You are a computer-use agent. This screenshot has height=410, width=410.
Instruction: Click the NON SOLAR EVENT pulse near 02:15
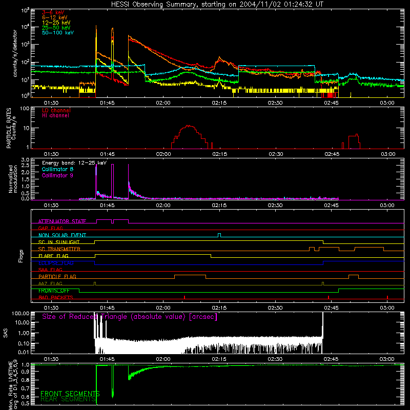tap(219, 235)
